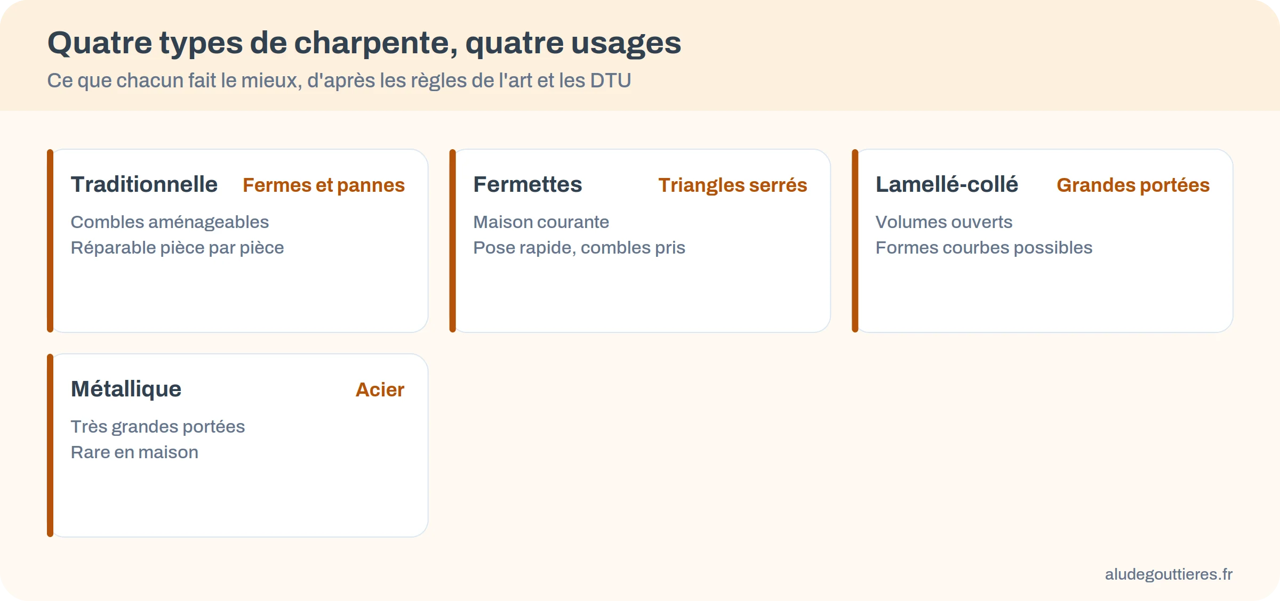Click the "Grandes portées" orange label
This screenshot has height=601, width=1280.
[1133, 185]
